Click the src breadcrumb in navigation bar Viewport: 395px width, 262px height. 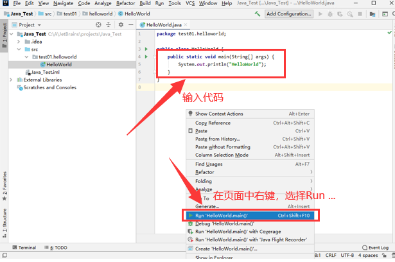45,14
